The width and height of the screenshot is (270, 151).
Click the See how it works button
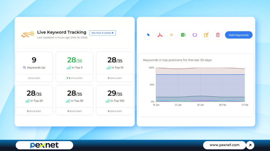(102, 33)
